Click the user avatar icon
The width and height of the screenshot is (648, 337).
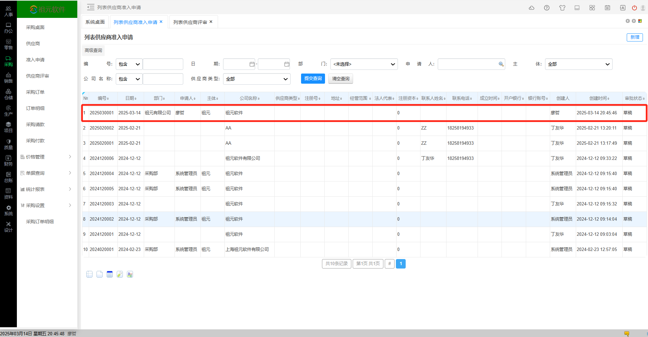click(x=643, y=8)
